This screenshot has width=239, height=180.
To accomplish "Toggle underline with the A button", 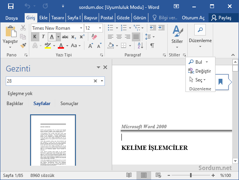I will (52, 37).
